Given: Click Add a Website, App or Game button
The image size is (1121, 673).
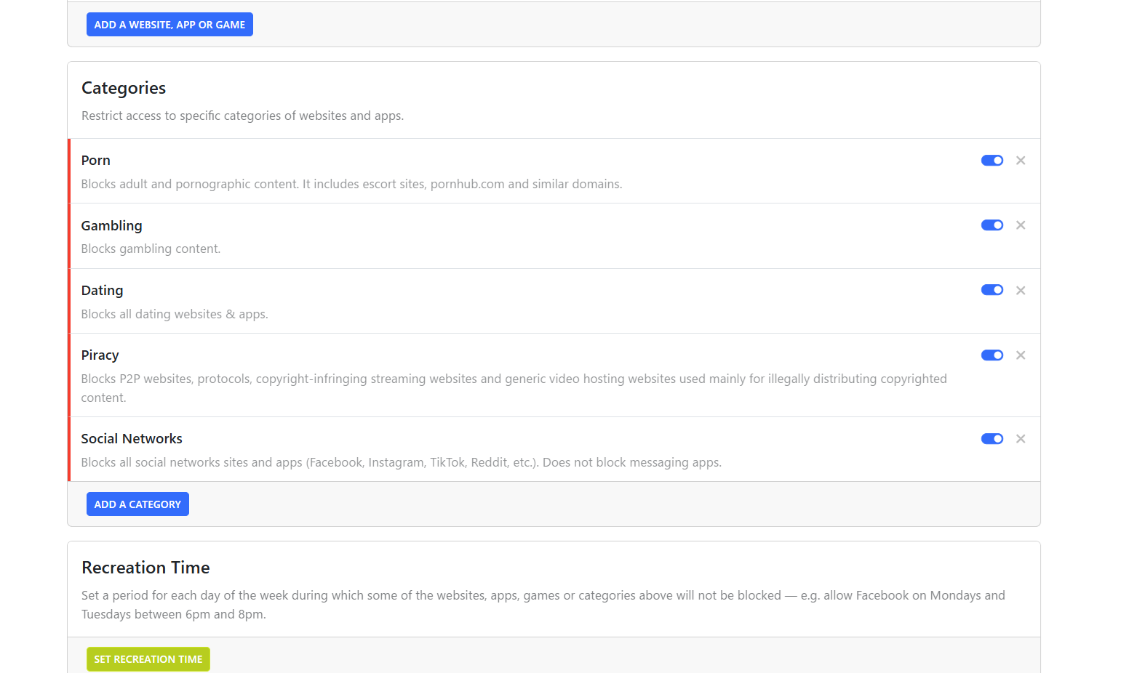Looking at the screenshot, I should [169, 25].
